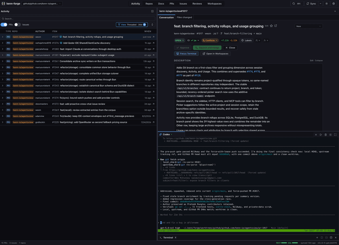The height and width of the screenshot is (245, 339).
Task: Open the #928 issue link
Action: click(x=197, y=75)
